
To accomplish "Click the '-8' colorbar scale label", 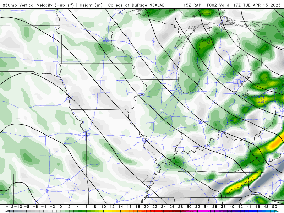I will coord(27,207).
